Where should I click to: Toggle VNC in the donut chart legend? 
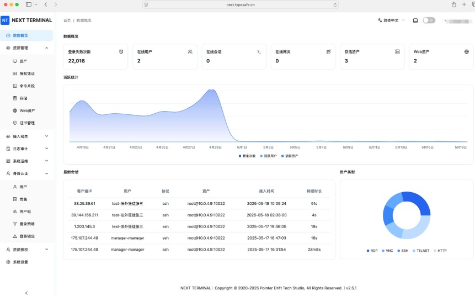[x=387, y=251]
